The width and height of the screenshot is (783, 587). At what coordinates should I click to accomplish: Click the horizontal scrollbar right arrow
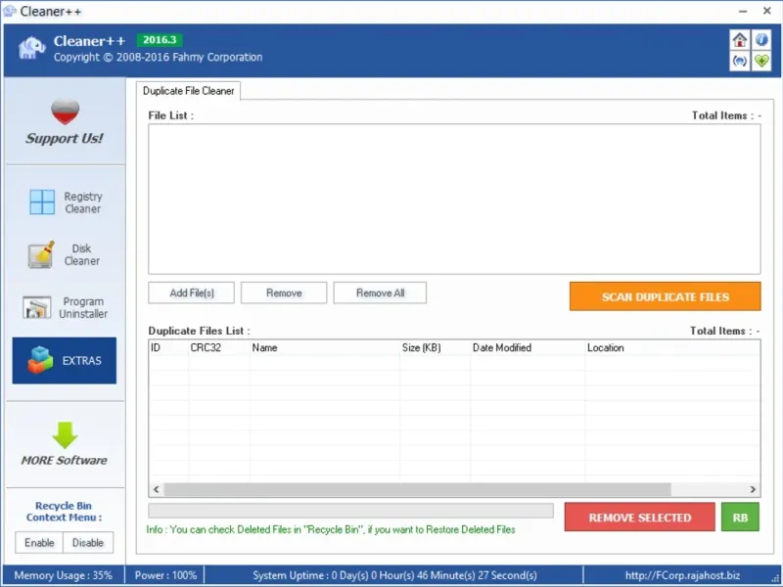753,489
